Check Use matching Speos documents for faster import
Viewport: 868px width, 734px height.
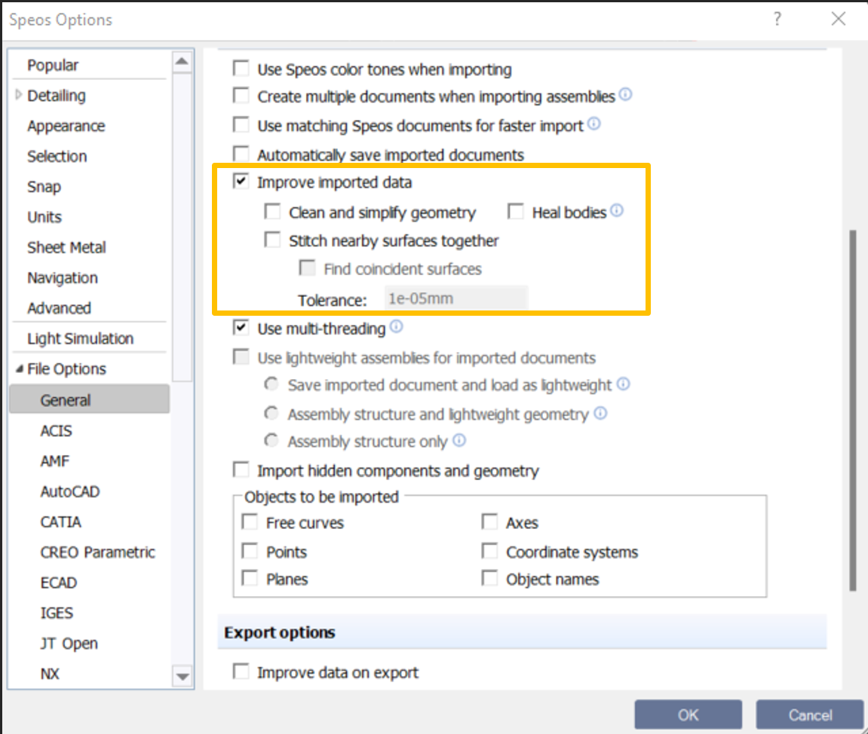pos(241,124)
